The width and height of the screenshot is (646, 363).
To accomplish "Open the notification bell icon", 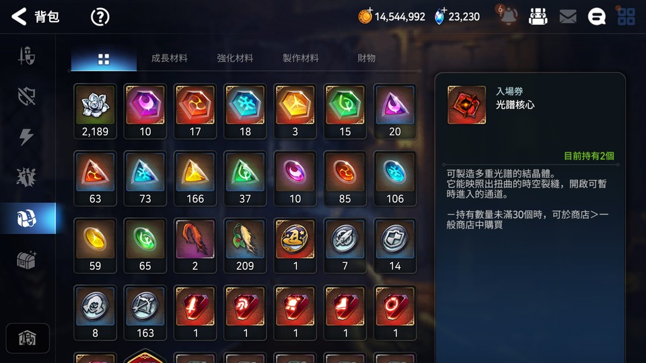I will click(508, 16).
